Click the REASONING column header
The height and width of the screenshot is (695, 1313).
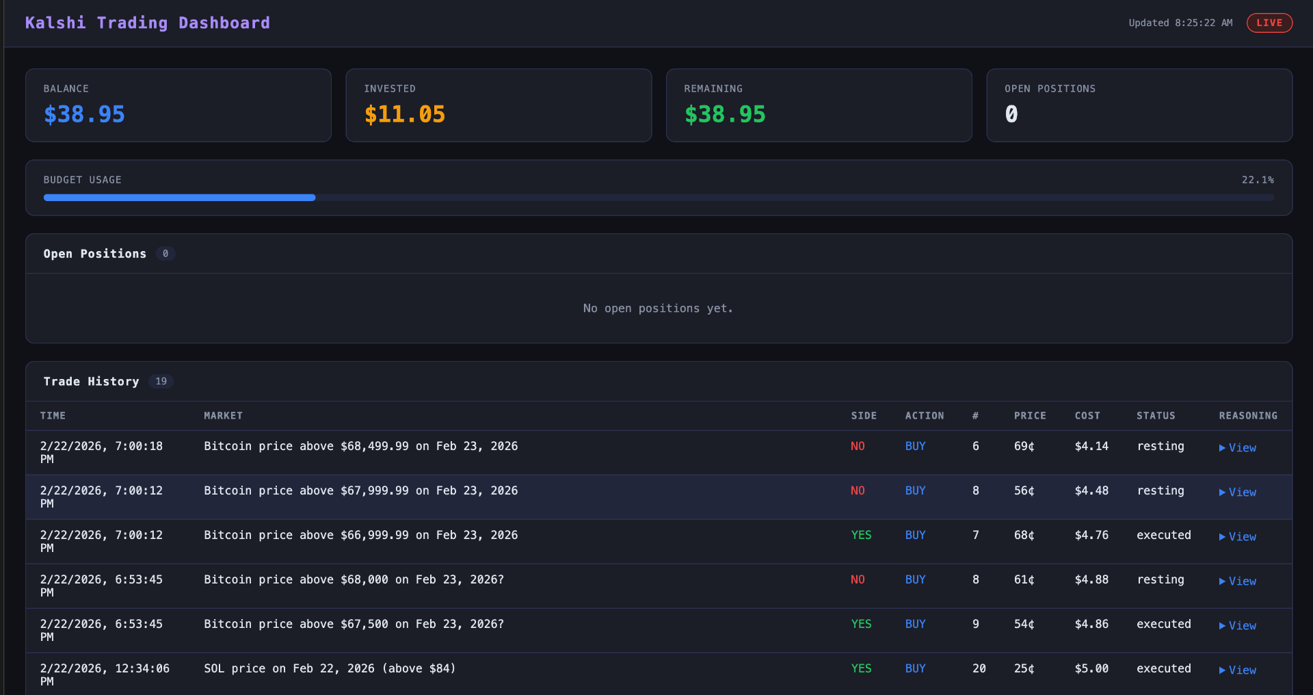1248,416
